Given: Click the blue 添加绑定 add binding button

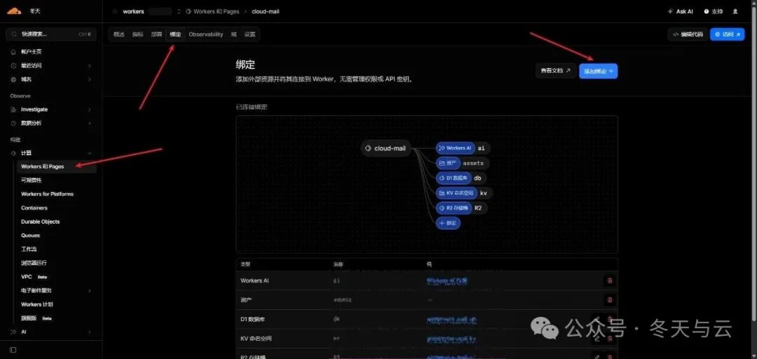Looking at the screenshot, I should point(598,71).
